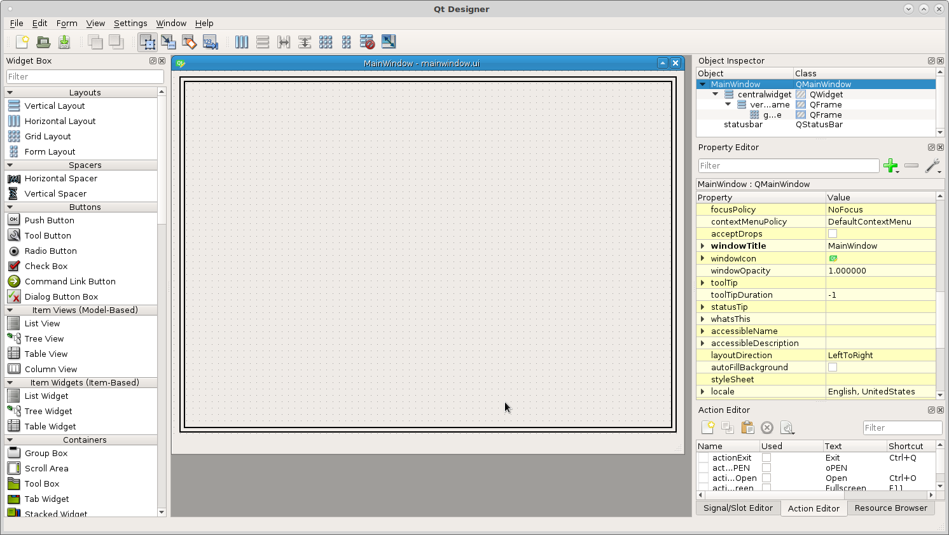The width and height of the screenshot is (949, 535).
Task: Expand the statusTip property
Action: pyautogui.click(x=703, y=307)
